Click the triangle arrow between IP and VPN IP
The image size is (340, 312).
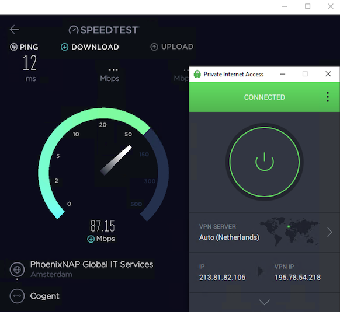click(261, 271)
